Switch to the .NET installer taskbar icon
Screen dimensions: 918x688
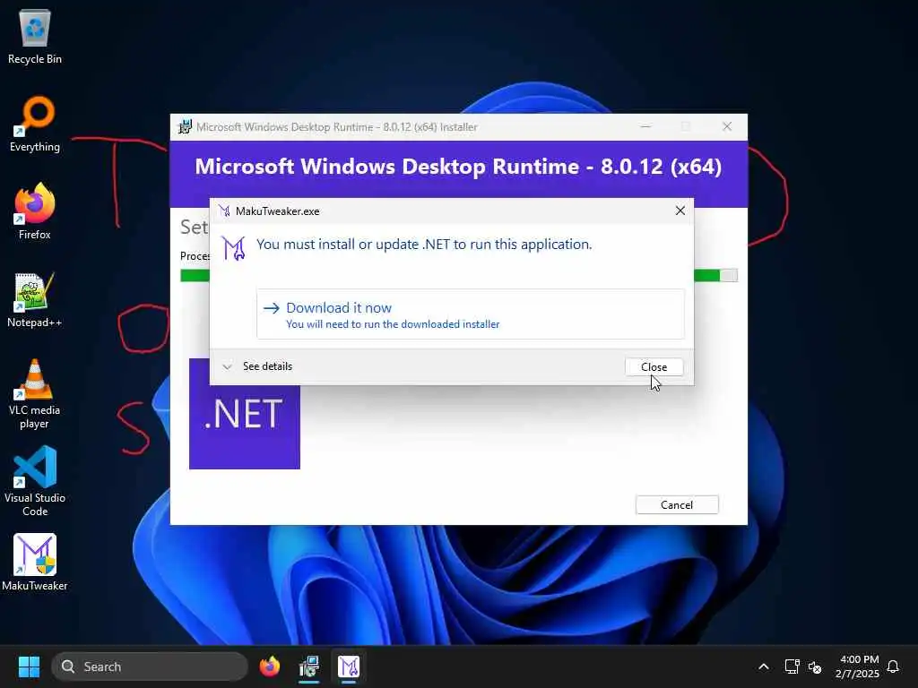pyautogui.click(x=309, y=666)
